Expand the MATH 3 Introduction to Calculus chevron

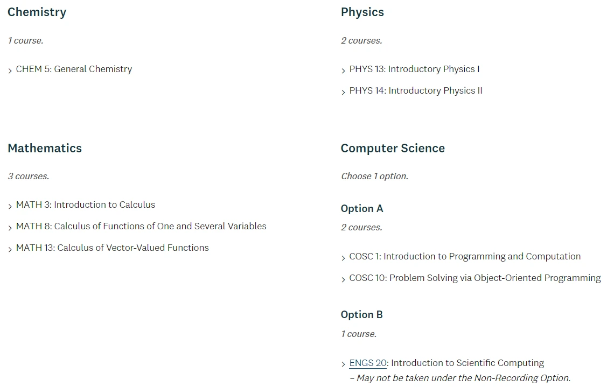[10, 207]
